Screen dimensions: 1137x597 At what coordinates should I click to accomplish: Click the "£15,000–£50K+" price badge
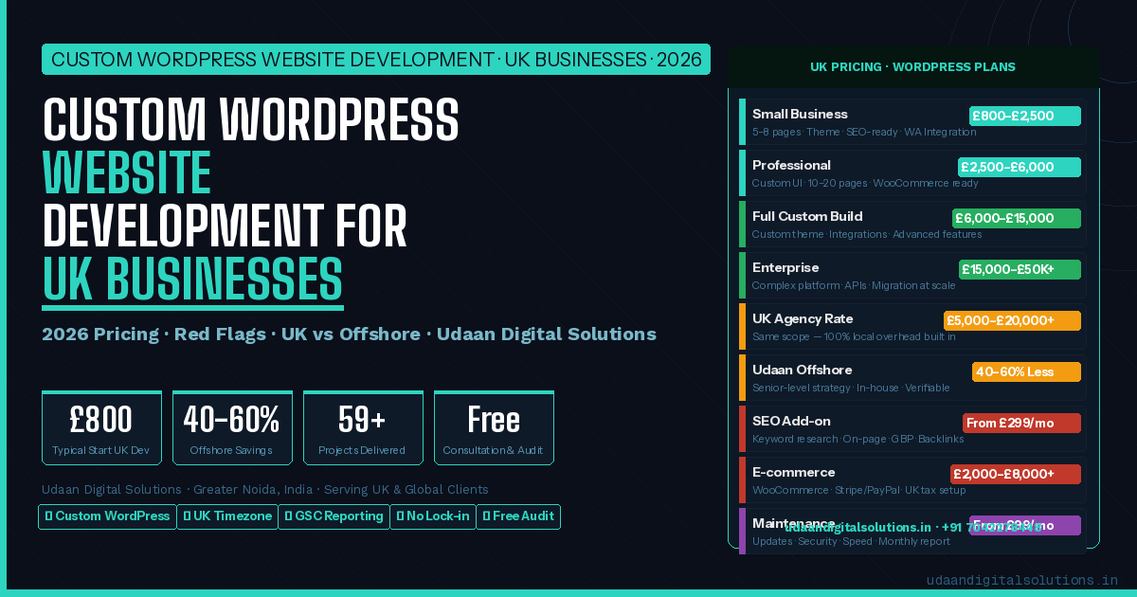click(1020, 269)
